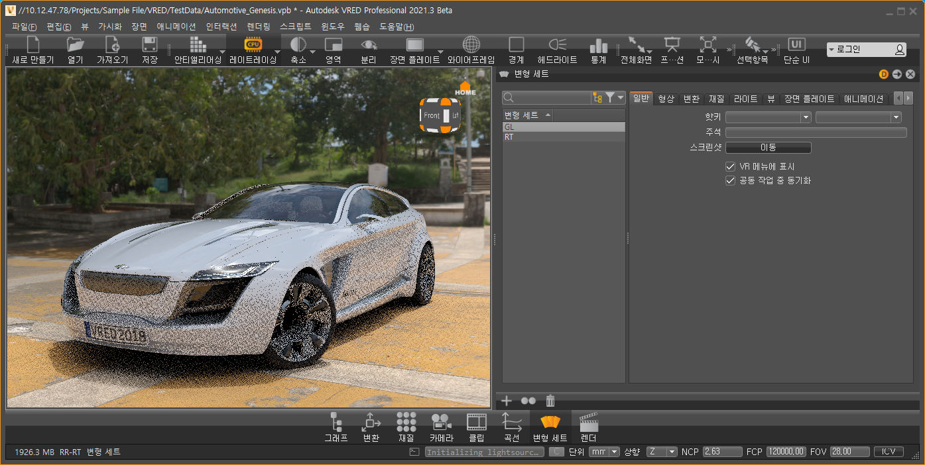Open the 렌더링 menu
The width and height of the screenshot is (925, 465).
click(258, 26)
